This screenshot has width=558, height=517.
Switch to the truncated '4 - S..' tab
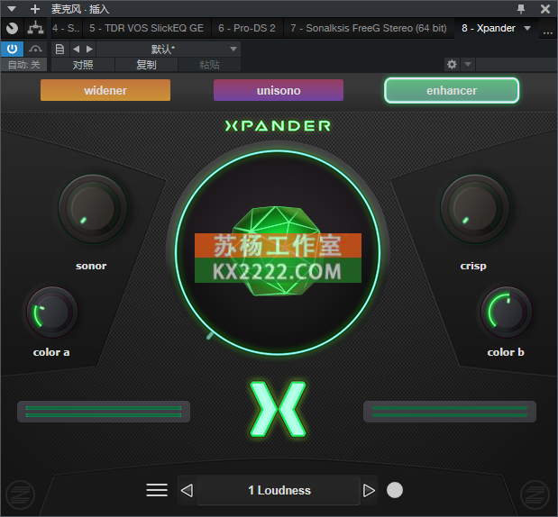[x=66, y=28]
